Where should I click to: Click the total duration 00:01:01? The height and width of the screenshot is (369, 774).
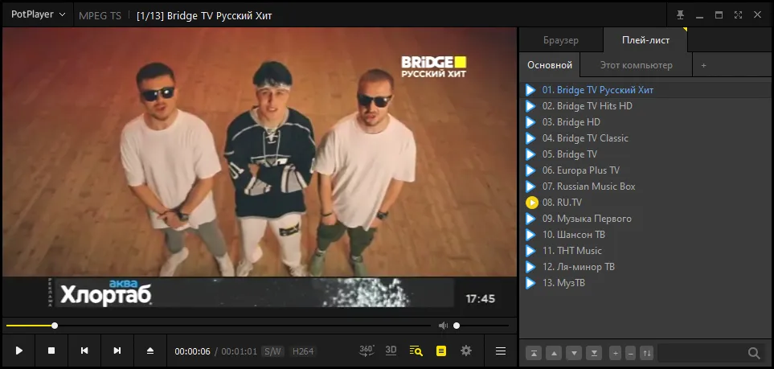coord(240,351)
